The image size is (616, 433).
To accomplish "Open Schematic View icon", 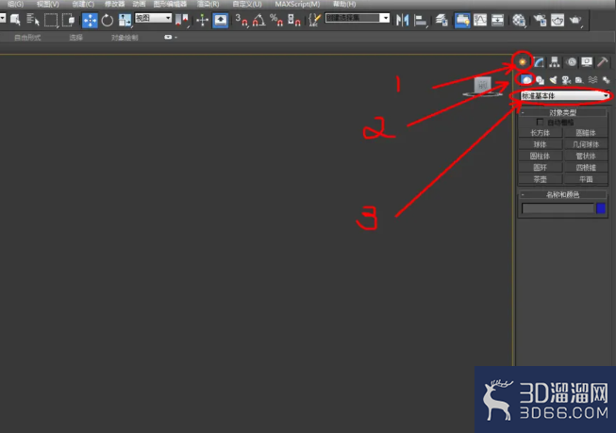I will tap(497, 20).
